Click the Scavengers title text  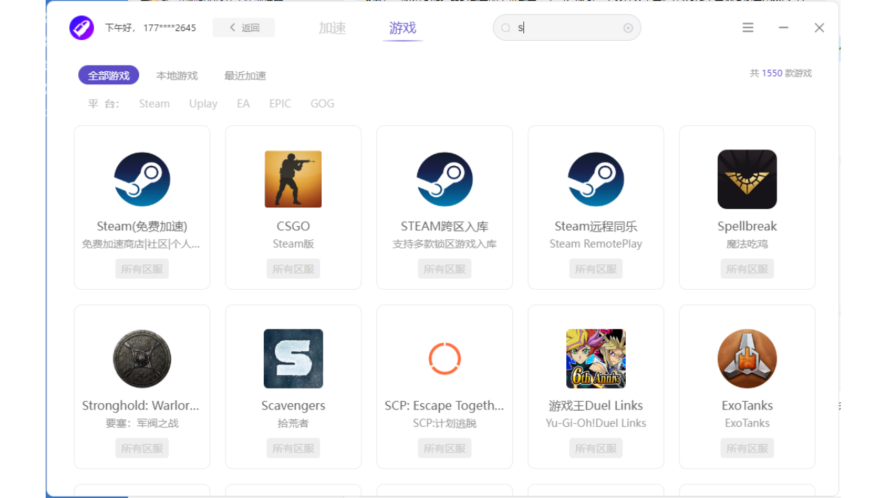(293, 405)
